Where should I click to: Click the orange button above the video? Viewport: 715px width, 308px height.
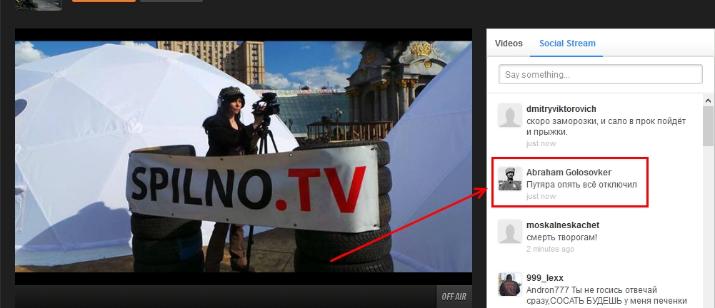[x=104, y=1]
